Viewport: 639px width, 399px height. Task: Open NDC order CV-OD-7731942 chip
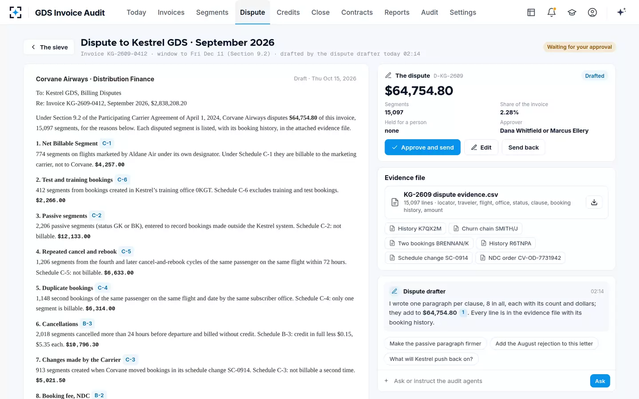pos(520,258)
